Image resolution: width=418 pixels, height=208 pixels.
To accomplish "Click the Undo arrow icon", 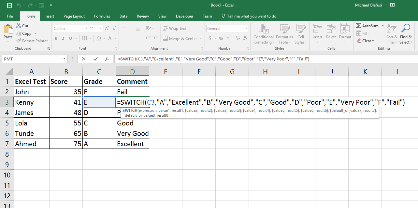I will point(19,5).
